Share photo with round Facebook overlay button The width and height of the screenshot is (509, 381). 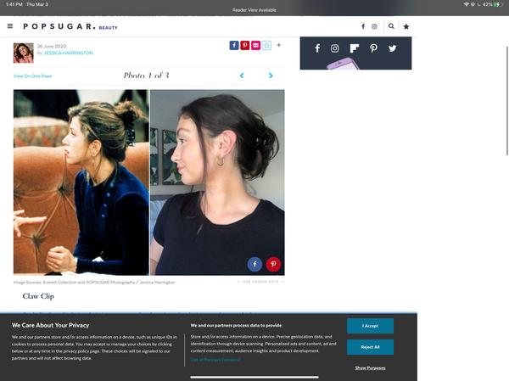255,264
